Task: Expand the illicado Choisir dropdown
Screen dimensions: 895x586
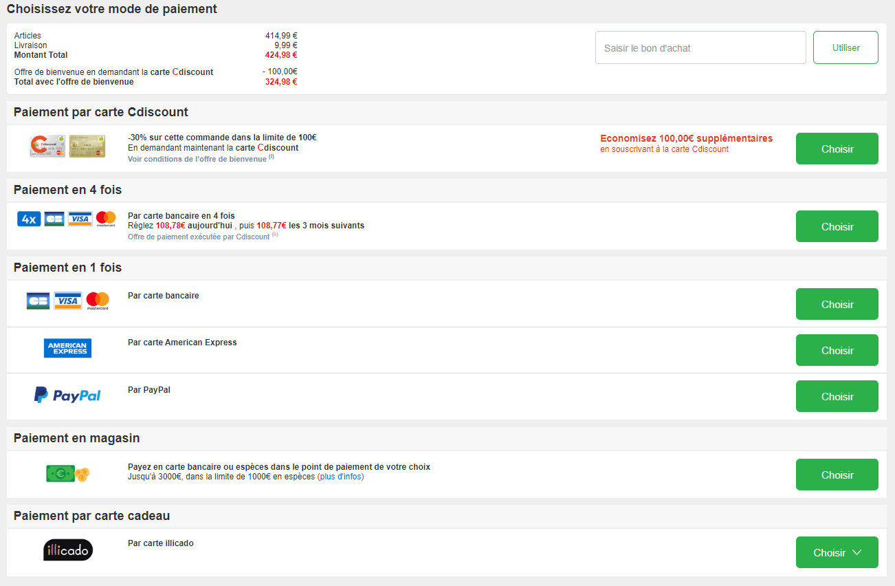Action: tap(837, 552)
